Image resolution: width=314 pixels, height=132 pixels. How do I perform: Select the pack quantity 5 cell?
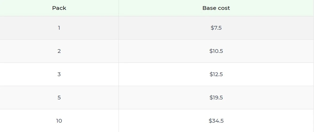click(59, 98)
